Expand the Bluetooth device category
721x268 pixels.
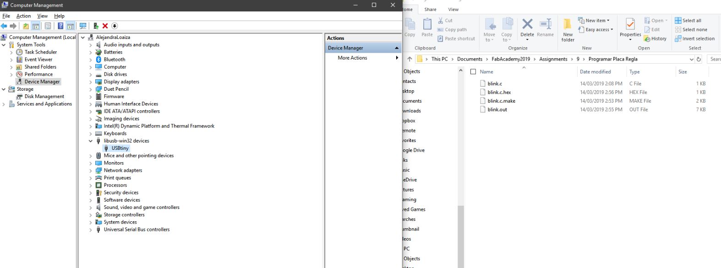point(90,60)
